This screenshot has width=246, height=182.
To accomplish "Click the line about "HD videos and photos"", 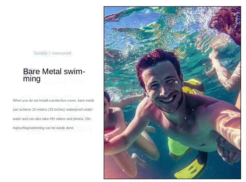I will (52, 119).
